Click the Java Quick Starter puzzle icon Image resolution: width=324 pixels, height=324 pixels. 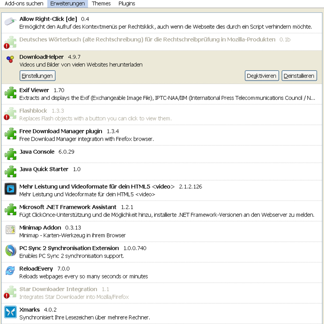10,172
